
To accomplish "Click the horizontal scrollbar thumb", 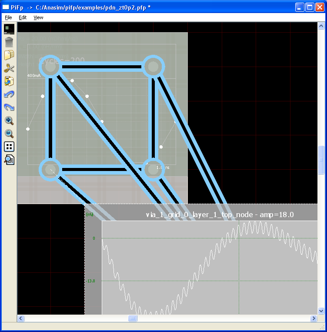I will (x=133, y=319).
